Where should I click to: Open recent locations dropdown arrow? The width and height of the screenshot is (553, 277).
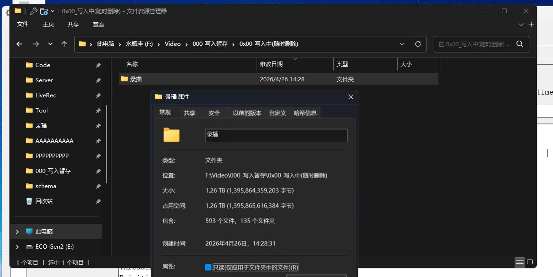coord(51,44)
